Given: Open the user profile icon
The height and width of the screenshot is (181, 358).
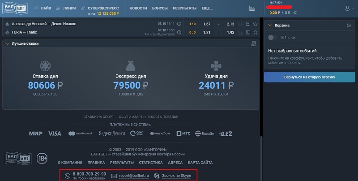Looking at the screenshot, I should [x=347, y=8].
